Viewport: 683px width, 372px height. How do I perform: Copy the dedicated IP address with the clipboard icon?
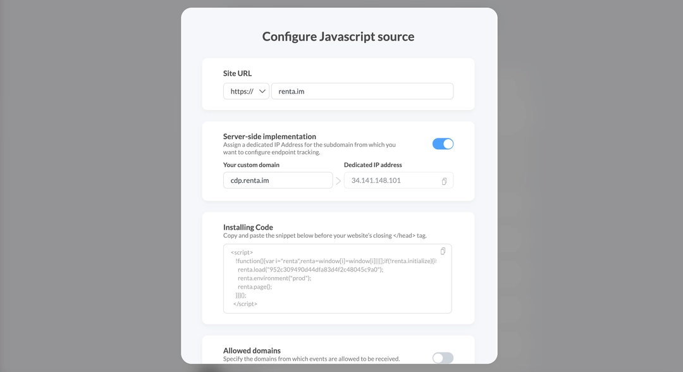point(444,181)
